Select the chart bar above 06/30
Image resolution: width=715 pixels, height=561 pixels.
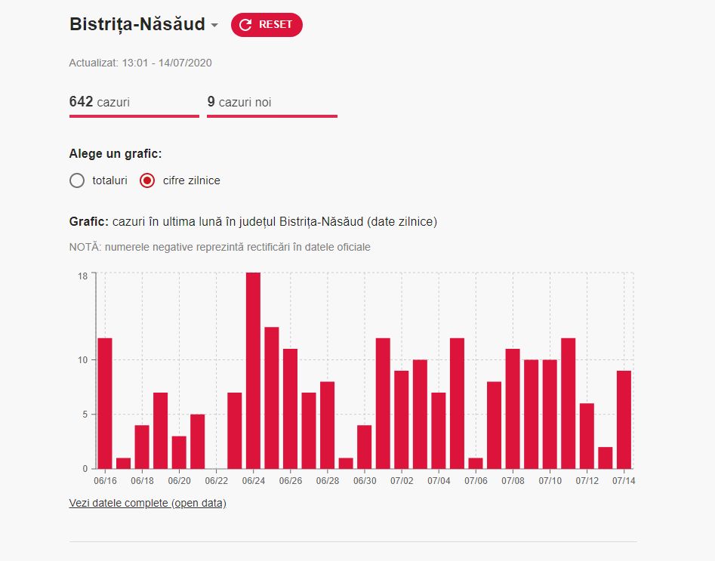click(365, 447)
